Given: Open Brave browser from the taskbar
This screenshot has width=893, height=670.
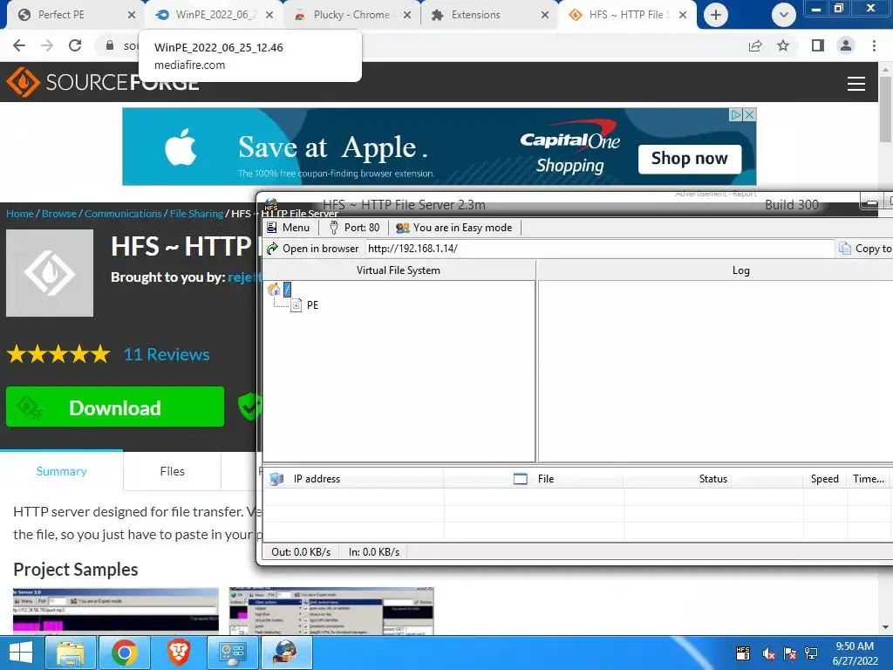Looking at the screenshot, I should tap(178, 653).
